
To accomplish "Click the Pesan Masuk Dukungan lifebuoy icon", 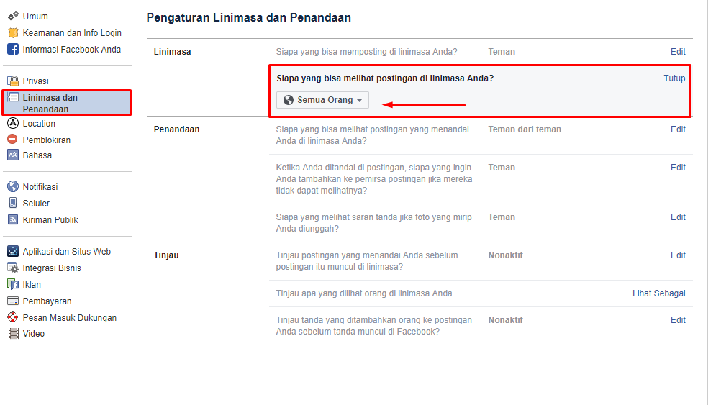I will (x=12, y=317).
